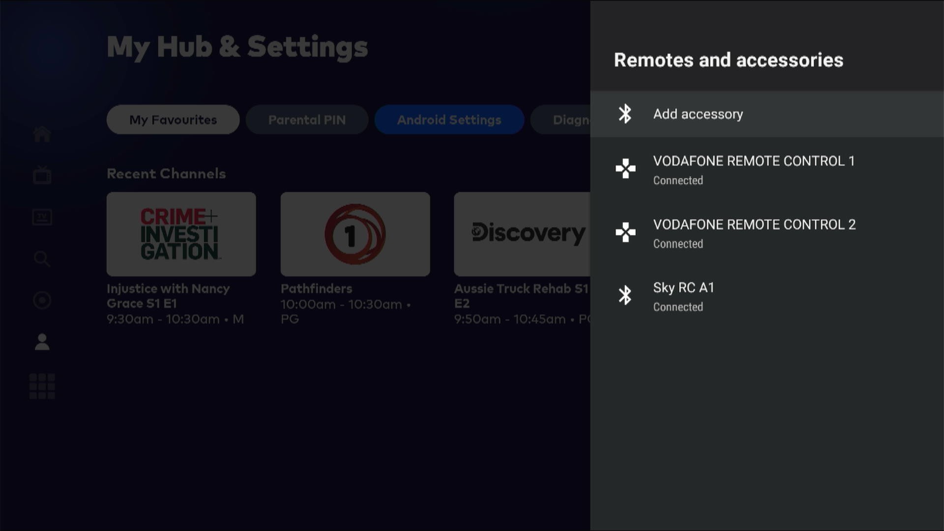Open VODAFONE REMOTE CONTROL 1 device
Image resolution: width=944 pixels, height=531 pixels.
(x=767, y=169)
